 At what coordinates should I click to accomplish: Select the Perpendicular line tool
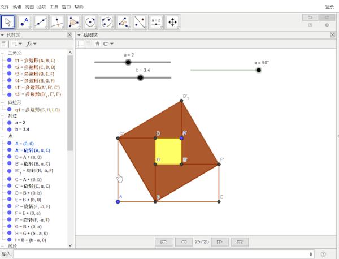click(57, 22)
